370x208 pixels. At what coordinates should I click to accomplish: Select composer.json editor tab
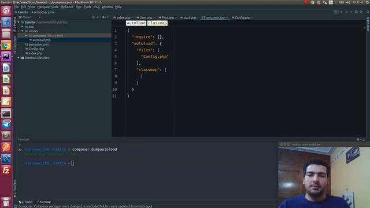[215, 17]
